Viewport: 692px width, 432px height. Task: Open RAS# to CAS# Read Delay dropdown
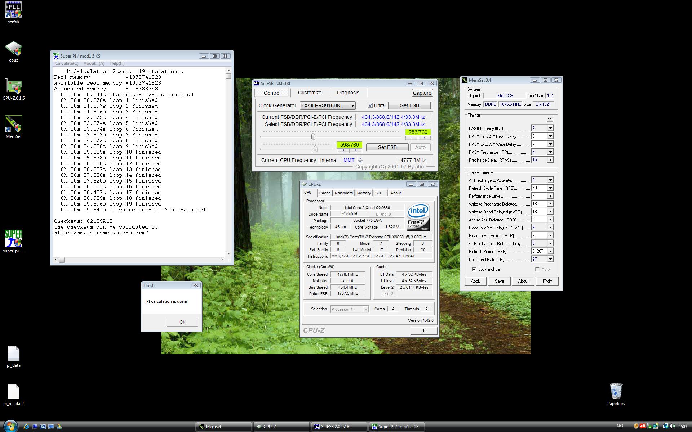(550, 136)
